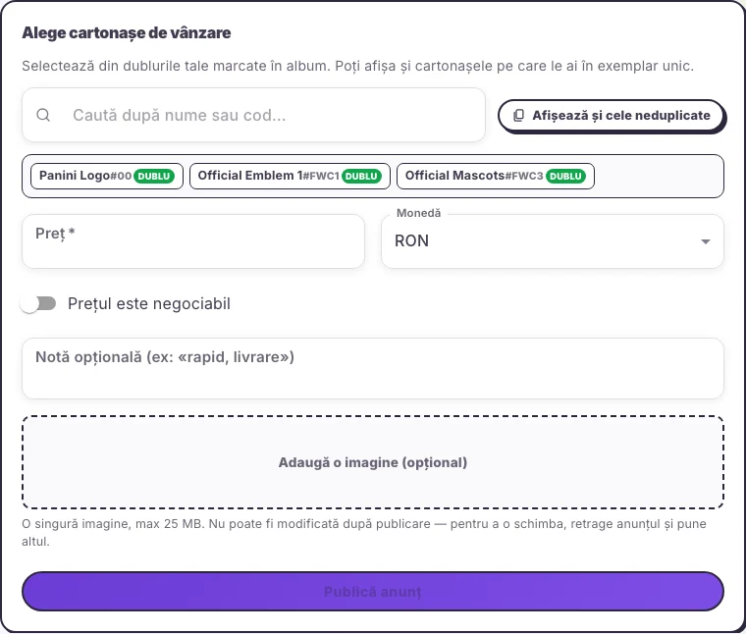The height and width of the screenshot is (634, 746).
Task: Select the Official Mascots #FWC3 chip
Action: [496, 176]
